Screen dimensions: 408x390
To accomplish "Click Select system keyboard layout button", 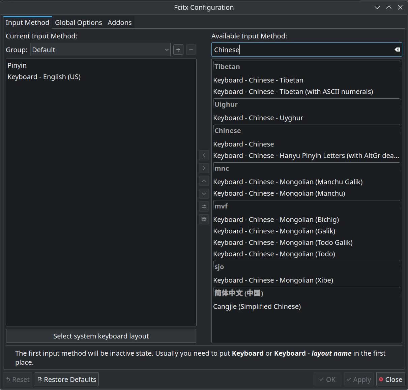I will tap(101, 336).
